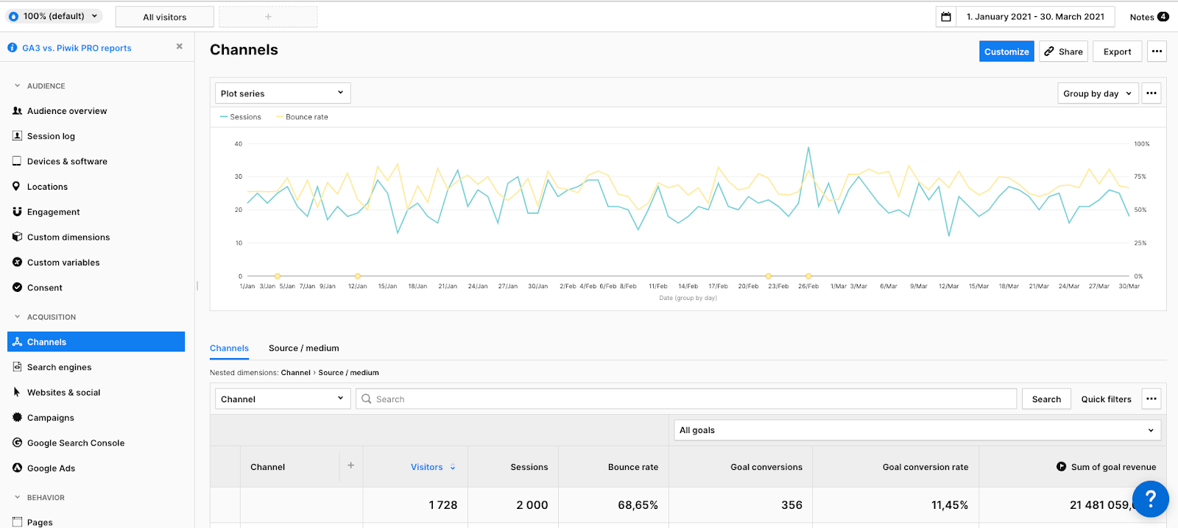
Task: Close the GA3 vs. Piwik PRO reports banner
Action: click(179, 46)
